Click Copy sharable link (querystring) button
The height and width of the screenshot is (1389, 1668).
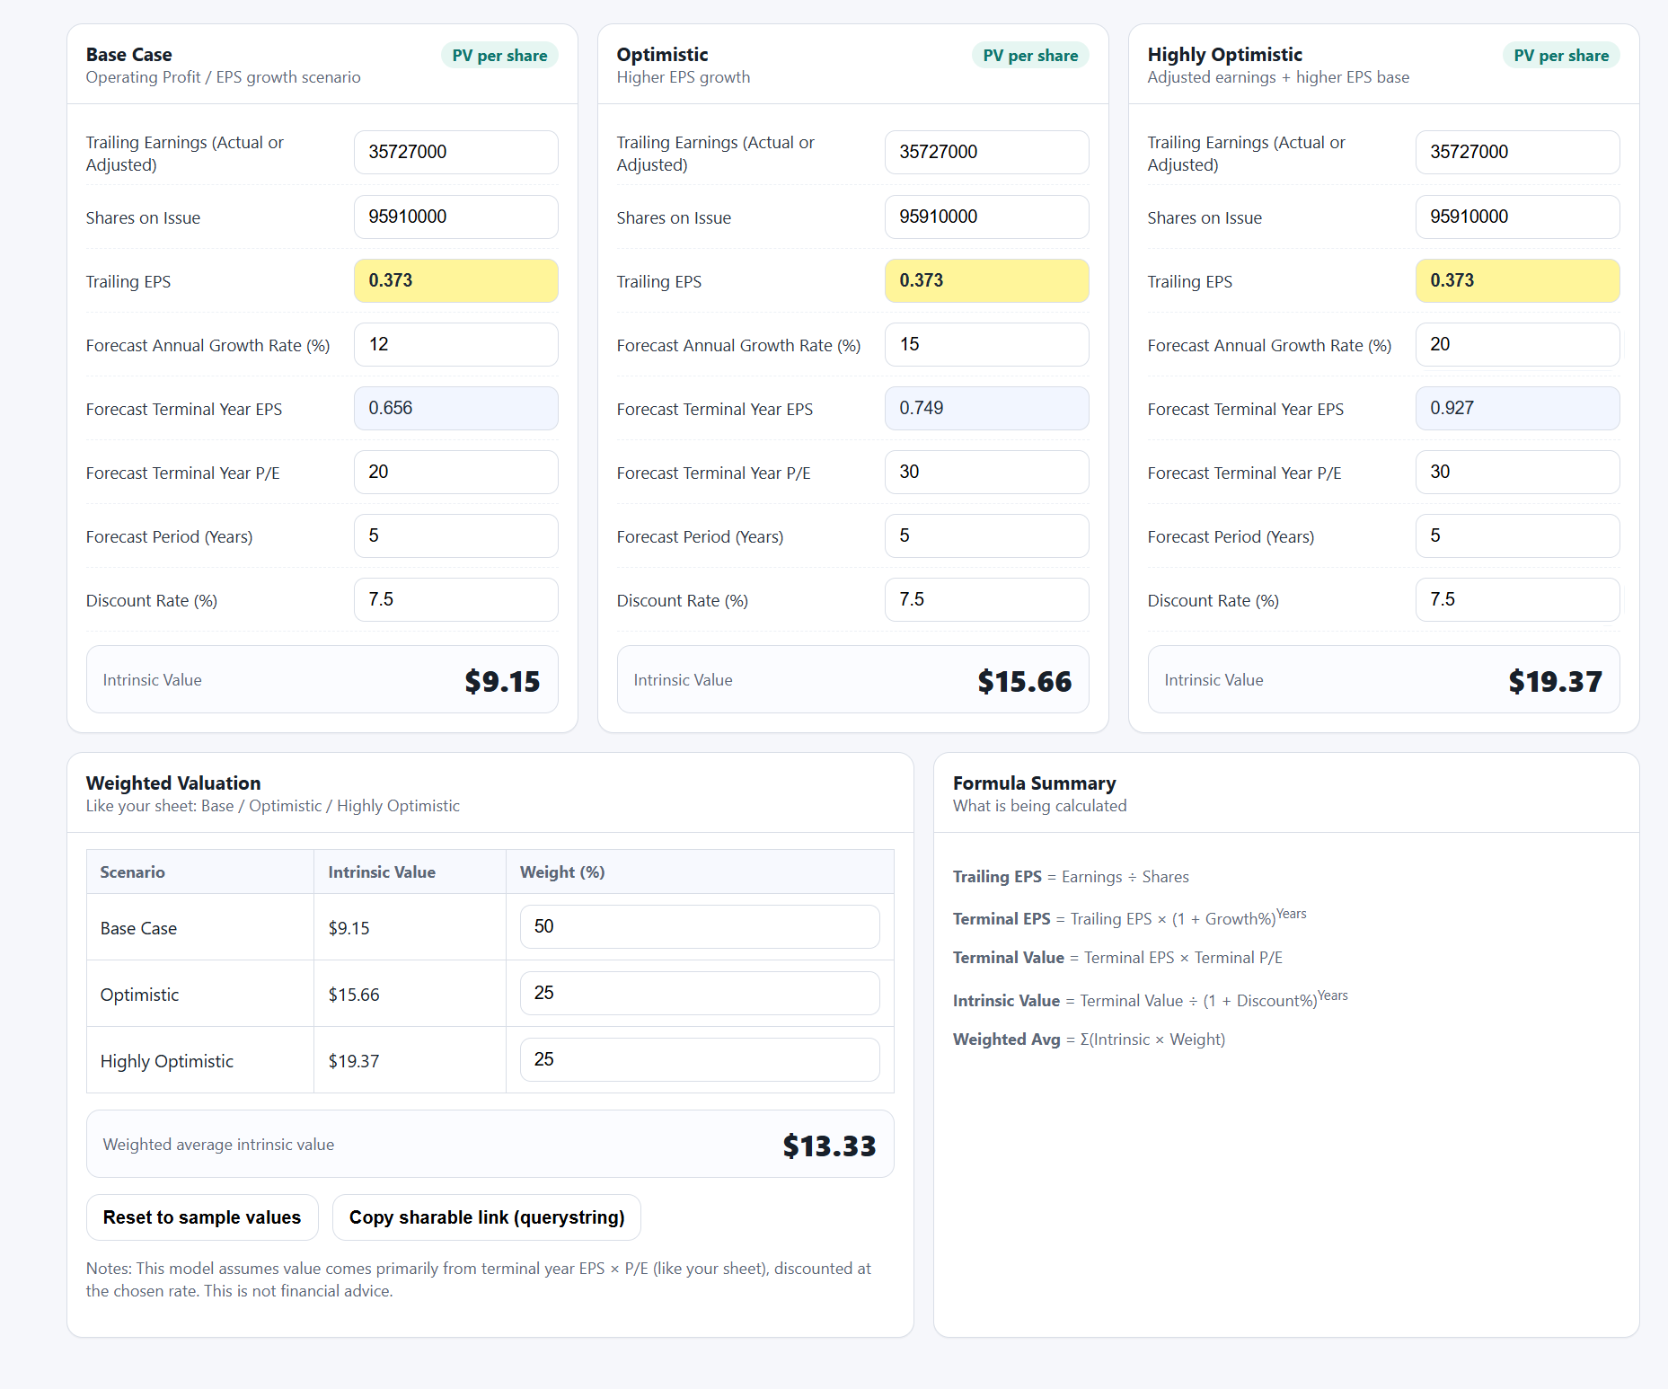pos(486,1217)
